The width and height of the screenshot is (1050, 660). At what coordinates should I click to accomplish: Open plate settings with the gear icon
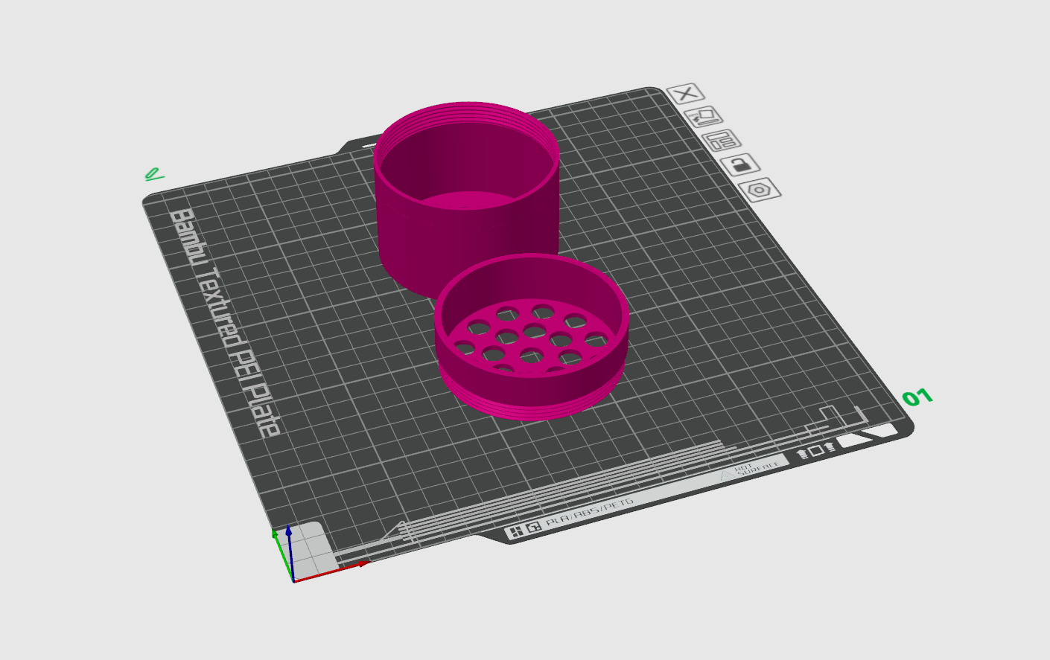758,190
